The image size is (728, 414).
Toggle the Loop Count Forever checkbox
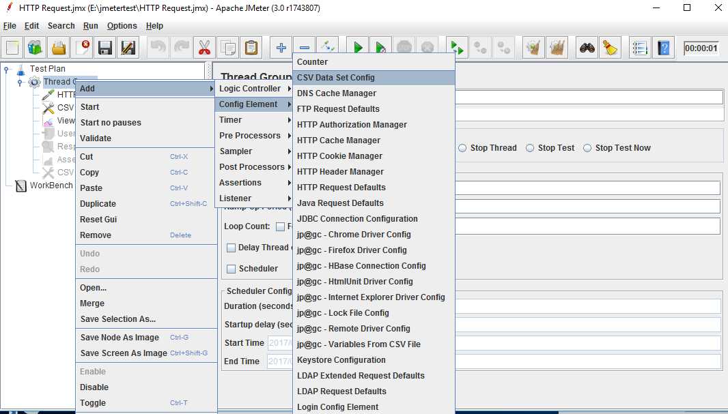(x=281, y=226)
